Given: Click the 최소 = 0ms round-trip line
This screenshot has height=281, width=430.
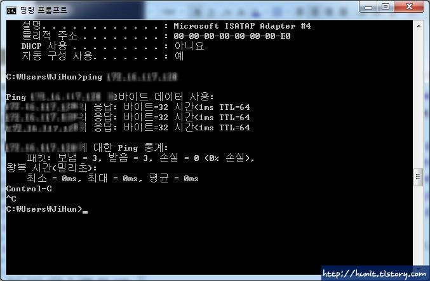Looking at the screenshot, I should tap(112, 179).
